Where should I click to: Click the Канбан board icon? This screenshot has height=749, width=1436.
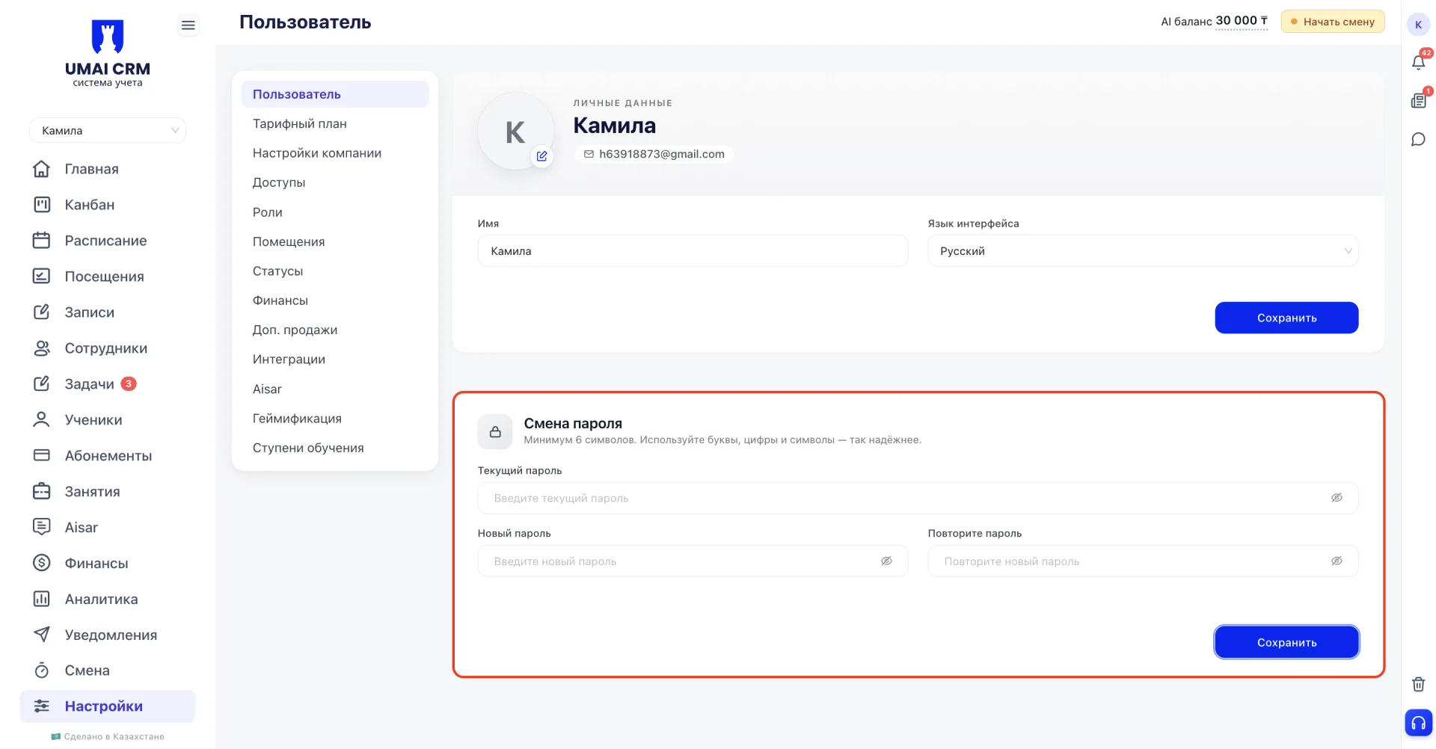[x=42, y=205]
